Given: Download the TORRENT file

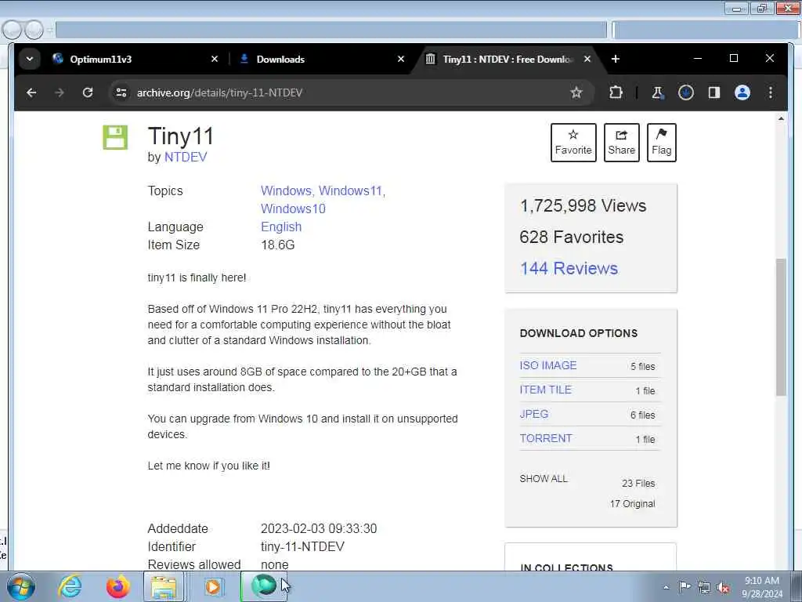Looking at the screenshot, I should [x=546, y=439].
